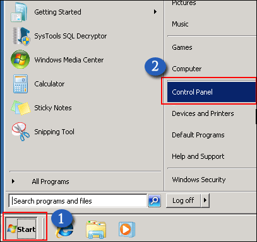Image resolution: width=257 pixels, height=242 pixels.
Task: Click the magnifier search button icon
Action: (x=155, y=201)
